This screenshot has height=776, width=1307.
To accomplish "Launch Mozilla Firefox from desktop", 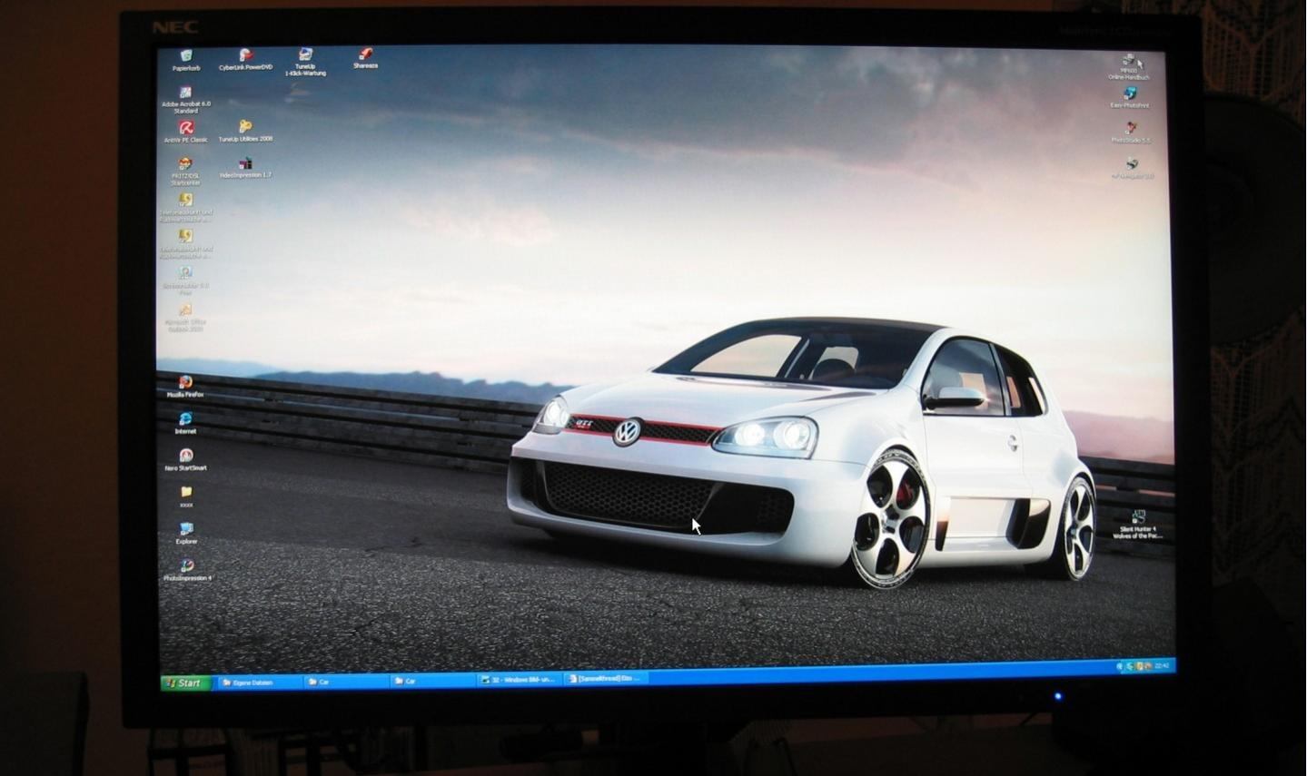I will tap(185, 388).
